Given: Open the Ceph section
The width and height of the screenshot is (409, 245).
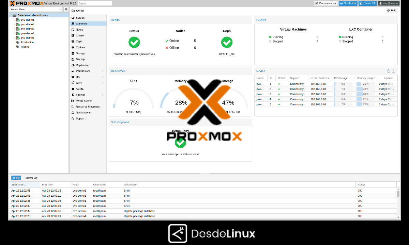Looking at the screenshot, I should point(88,42).
